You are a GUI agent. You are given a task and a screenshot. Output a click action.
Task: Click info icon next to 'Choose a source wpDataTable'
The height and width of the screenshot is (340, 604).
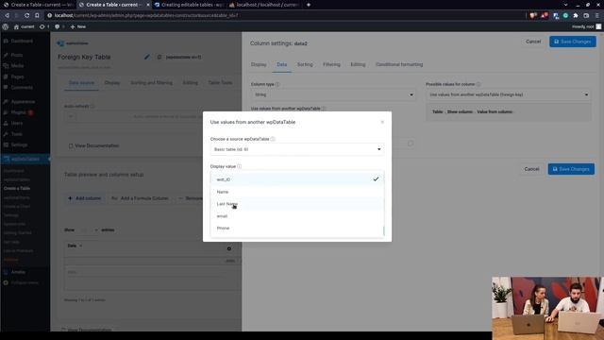pos(273,139)
